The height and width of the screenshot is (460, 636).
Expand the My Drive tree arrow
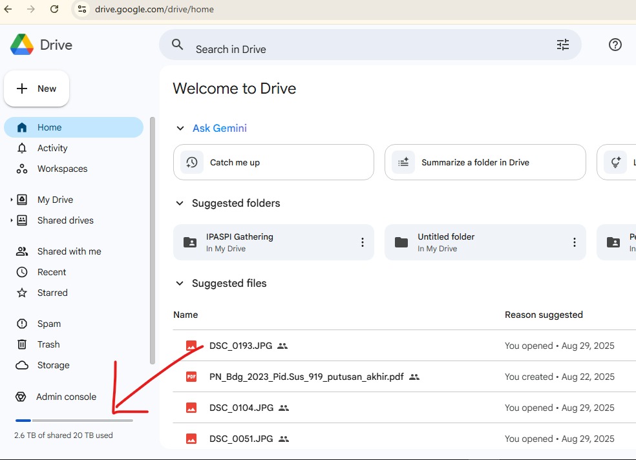(x=12, y=200)
